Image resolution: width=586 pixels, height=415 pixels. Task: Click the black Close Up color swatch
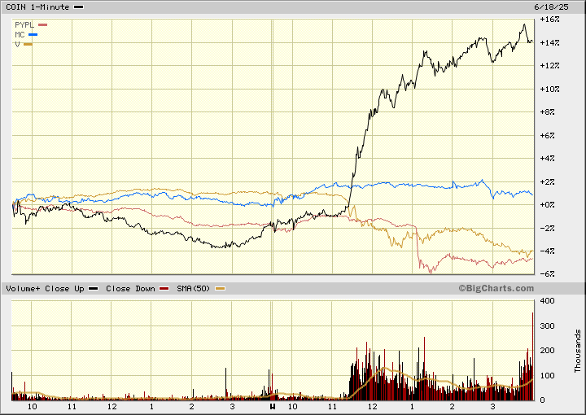[x=94, y=289]
